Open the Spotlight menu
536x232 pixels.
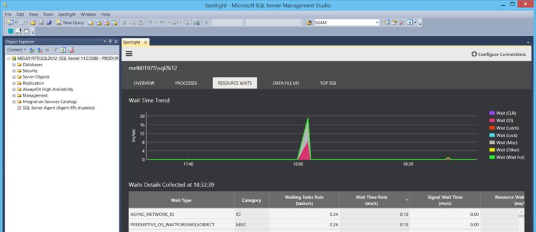coord(67,14)
